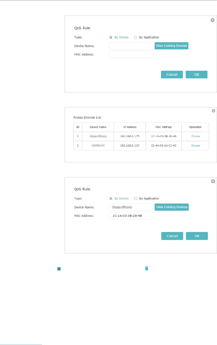Close the Access Devices List dialog
217x345 pixels.
(213, 111)
